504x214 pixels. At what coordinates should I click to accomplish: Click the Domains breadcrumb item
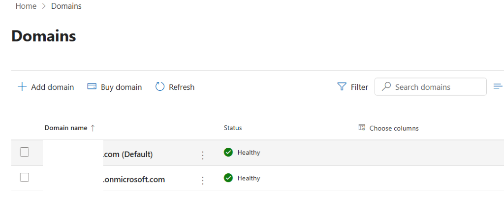[x=66, y=6]
